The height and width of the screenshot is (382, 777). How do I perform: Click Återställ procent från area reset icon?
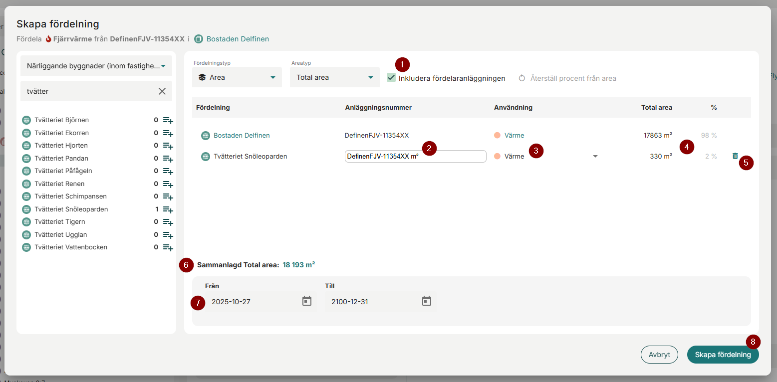522,78
